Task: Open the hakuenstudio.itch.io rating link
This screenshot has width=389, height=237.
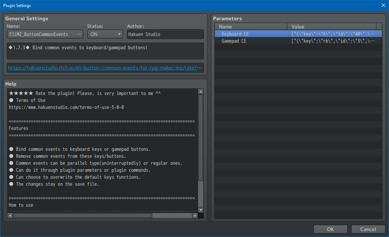Action: point(105,68)
